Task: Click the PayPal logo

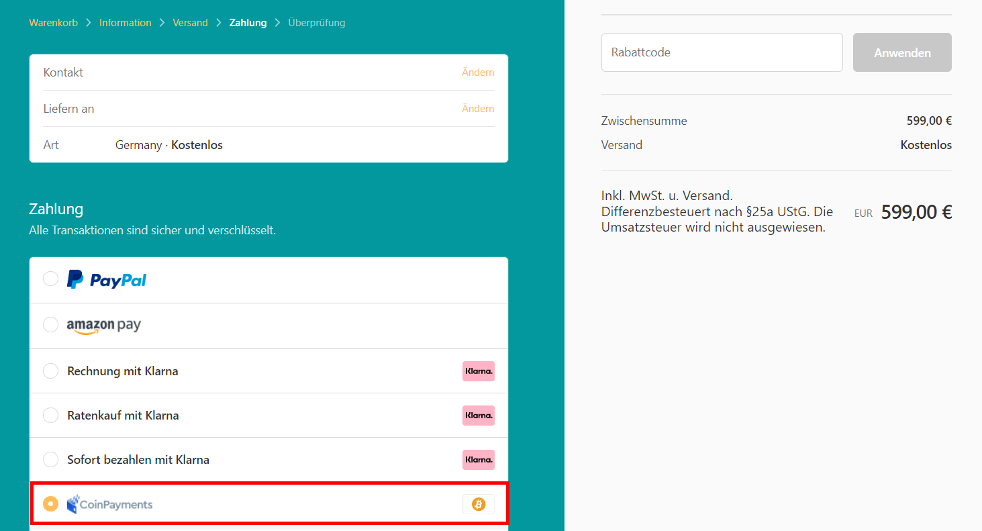Action: pos(107,280)
